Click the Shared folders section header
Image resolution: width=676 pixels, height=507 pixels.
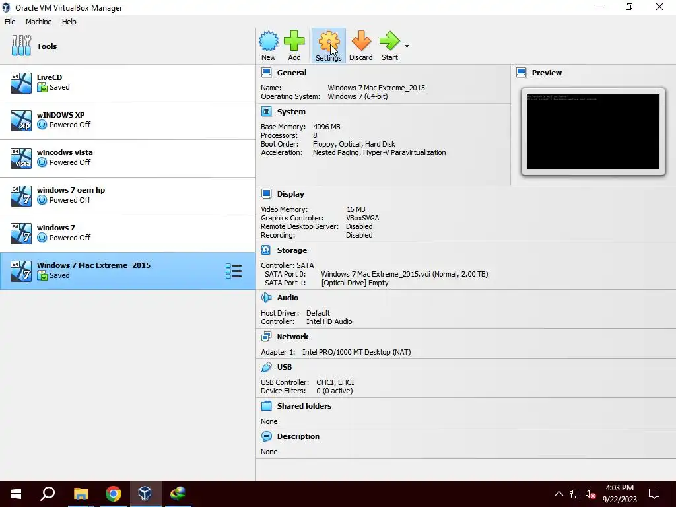click(x=304, y=406)
